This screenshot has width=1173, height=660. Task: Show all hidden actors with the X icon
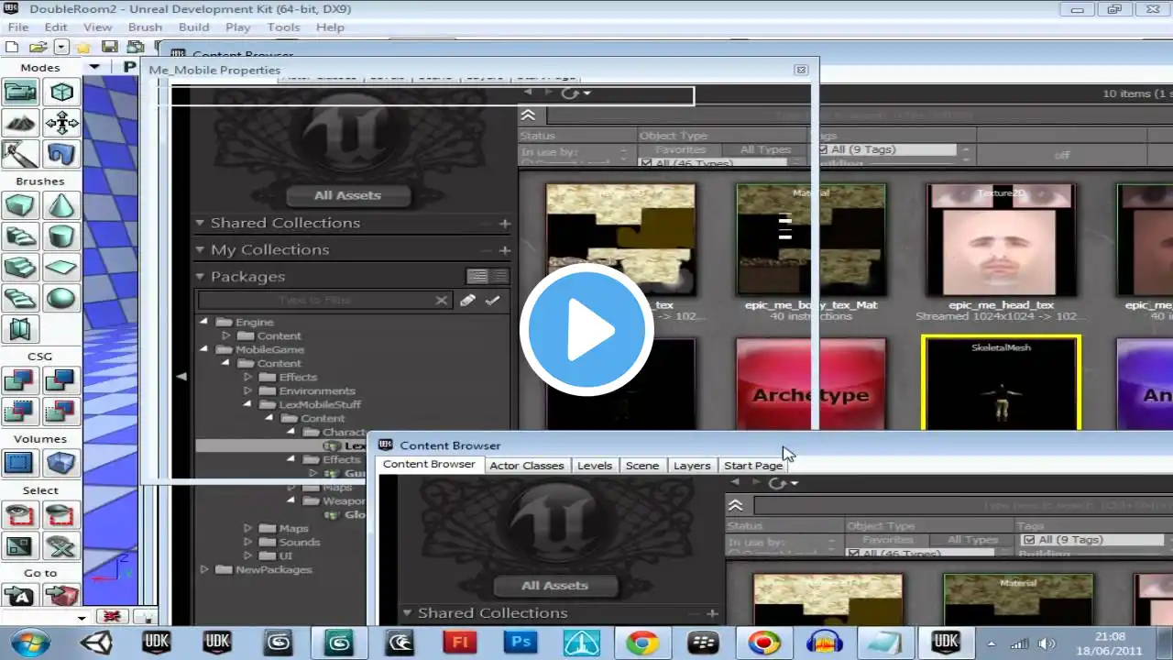(61, 547)
